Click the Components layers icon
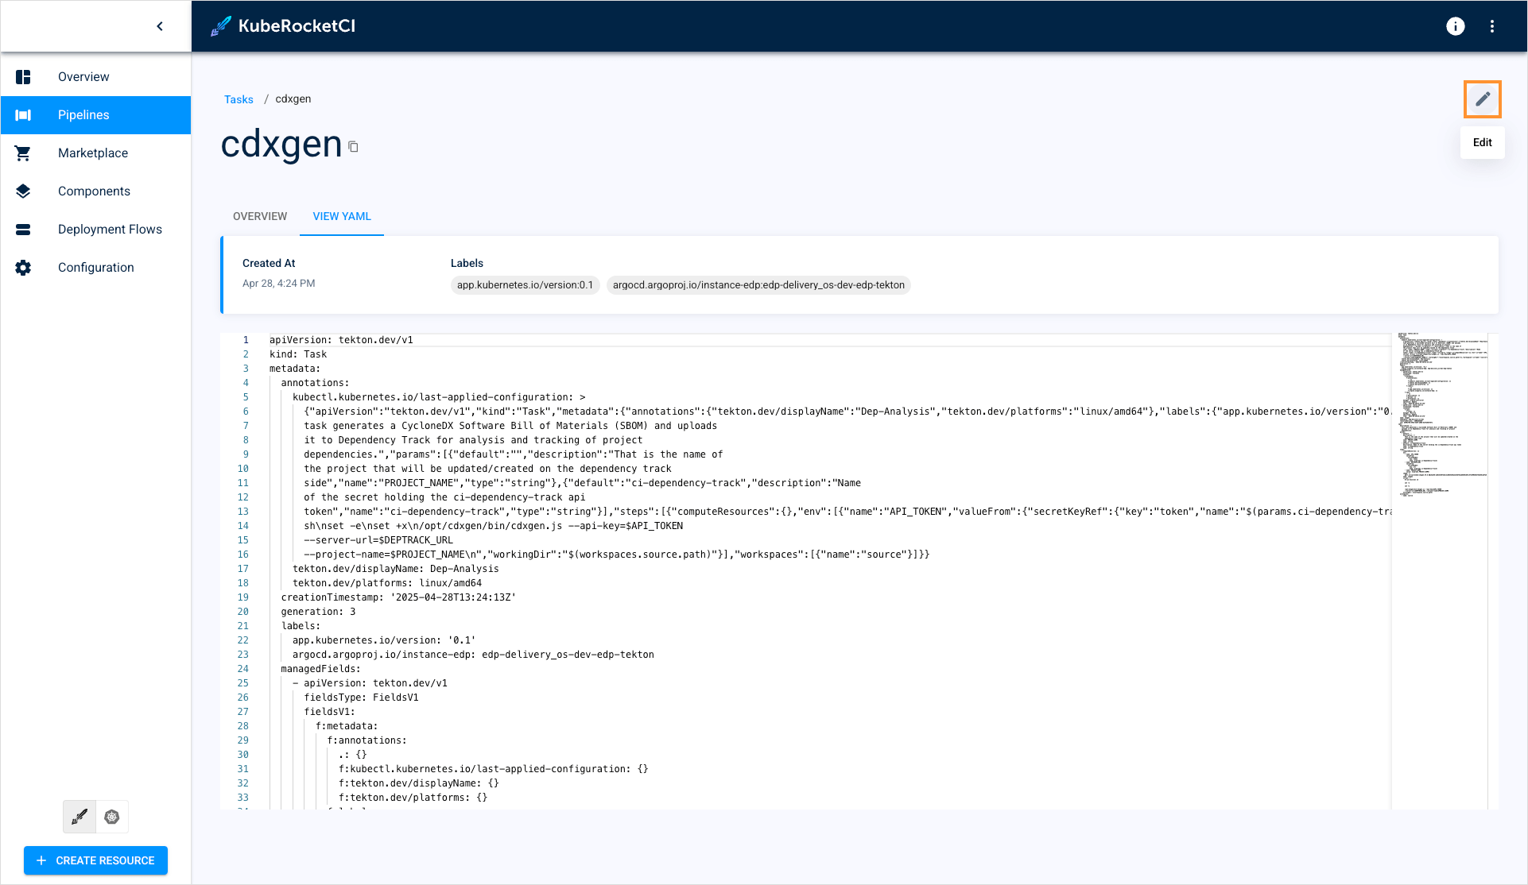Image resolution: width=1528 pixels, height=885 pixels. [x=23, y=191]
